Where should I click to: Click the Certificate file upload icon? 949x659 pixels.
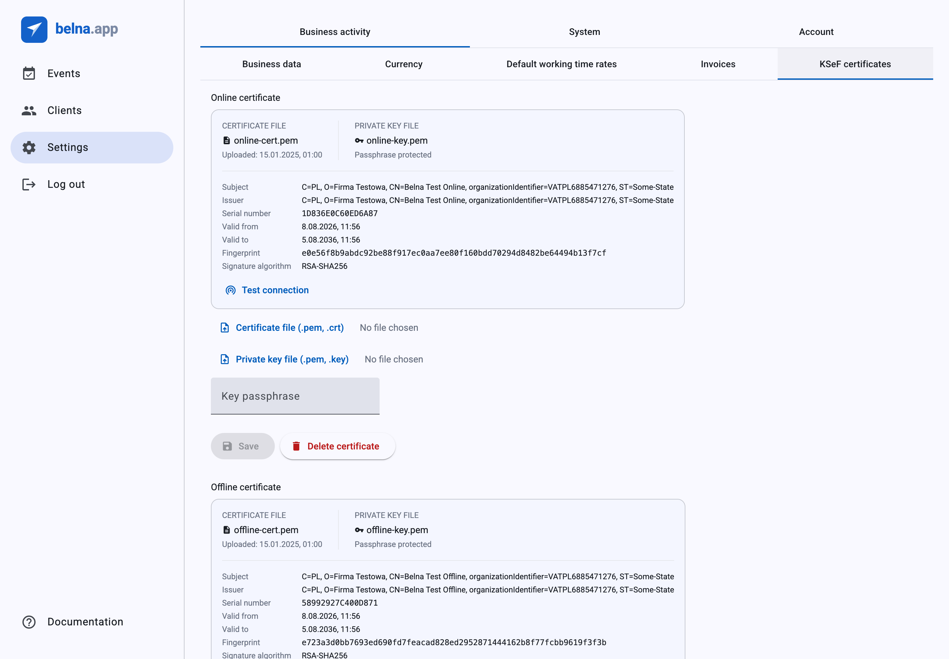225,328
